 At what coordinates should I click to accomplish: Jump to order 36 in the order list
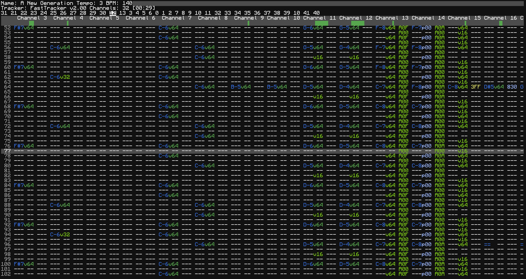(x=257, y=13)
